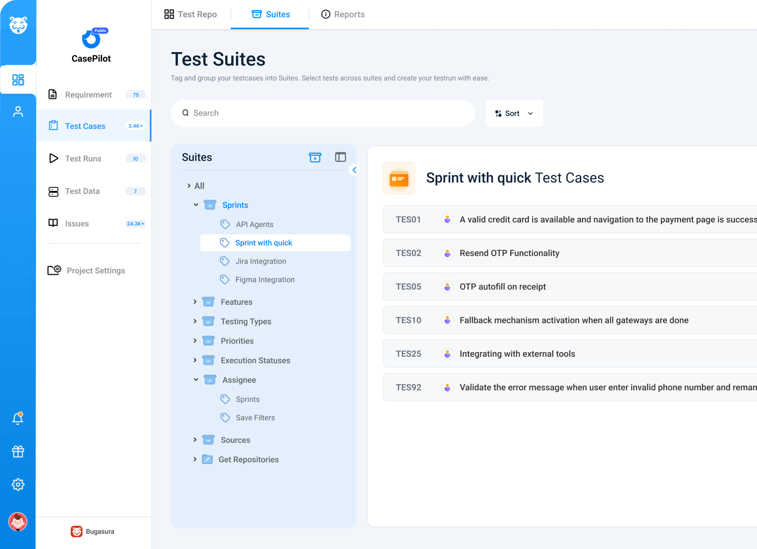Open the dashboard grid icon
Image resolution: width=757 pixels, height=549 pixels.
[18, 80]
